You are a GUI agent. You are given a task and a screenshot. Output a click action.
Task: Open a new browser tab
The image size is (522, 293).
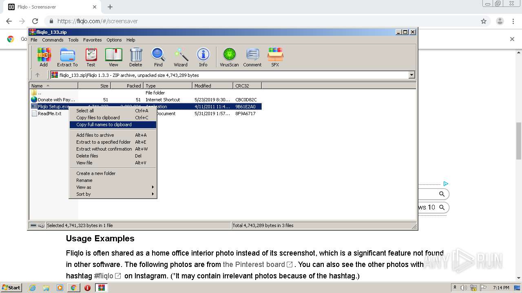click(x=110, y=7)
